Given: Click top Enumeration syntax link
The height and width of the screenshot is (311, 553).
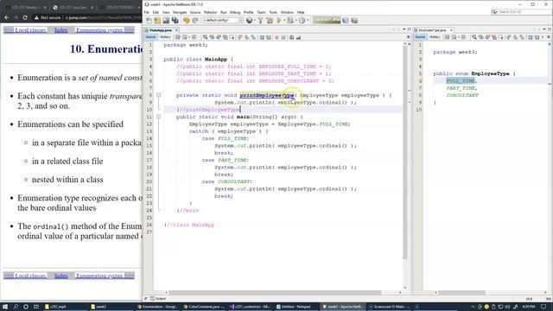Looking at the screenshot, I should [105, 30].
